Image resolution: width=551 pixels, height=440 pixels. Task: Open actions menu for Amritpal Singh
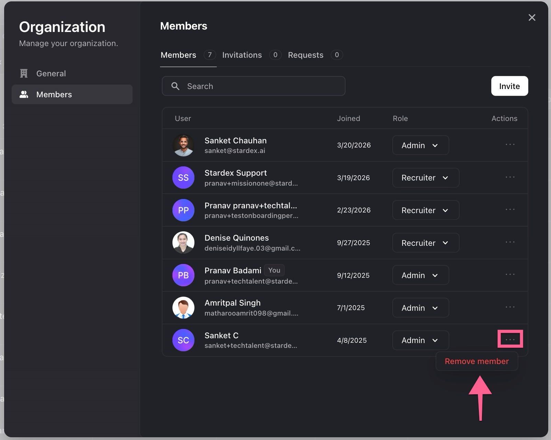(x=510, y=307)
